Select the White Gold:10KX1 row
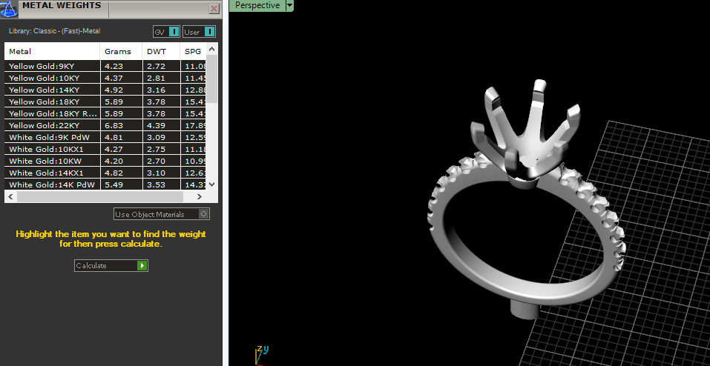The height and width of the screenshot is (366, 710). (105, 149)
